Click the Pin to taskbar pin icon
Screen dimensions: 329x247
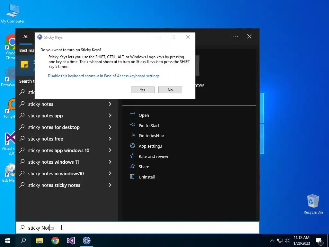point(132,135)
